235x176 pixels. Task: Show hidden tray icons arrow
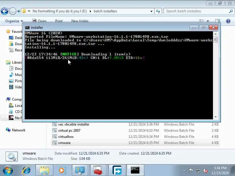[x=184, y=170]
